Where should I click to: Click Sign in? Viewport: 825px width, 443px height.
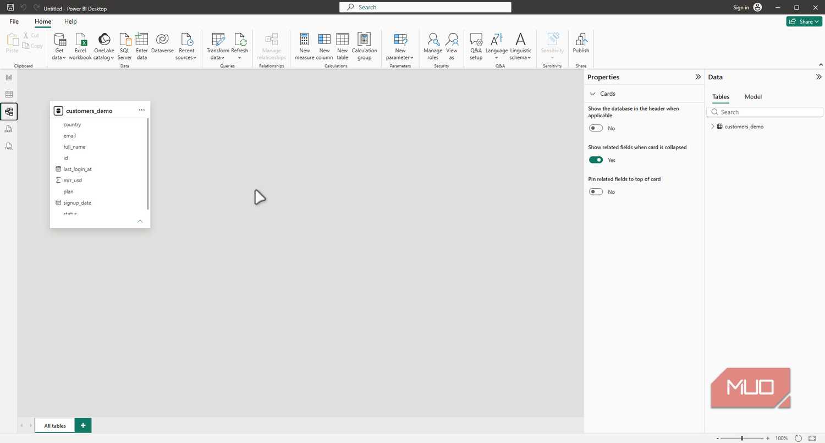pyautogui.click(x=741, y=8)
